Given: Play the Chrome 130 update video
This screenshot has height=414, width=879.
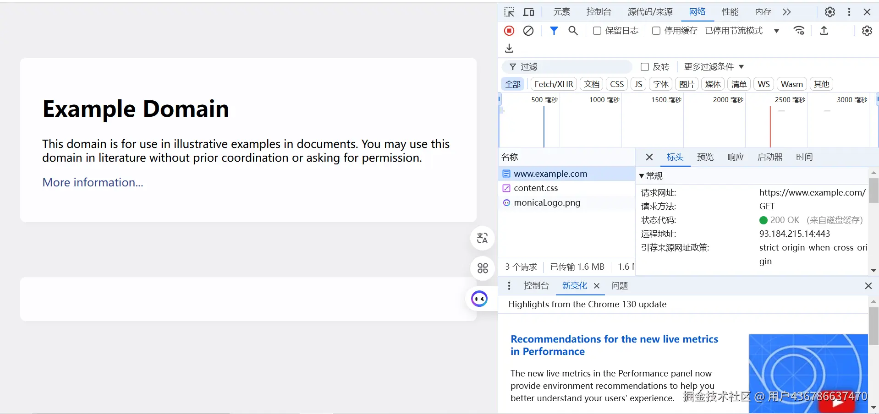Looking at the screenshot, I should [x=837, y=403].
